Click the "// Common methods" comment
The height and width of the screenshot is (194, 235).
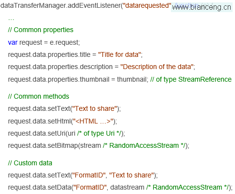[x=38, y=96]
